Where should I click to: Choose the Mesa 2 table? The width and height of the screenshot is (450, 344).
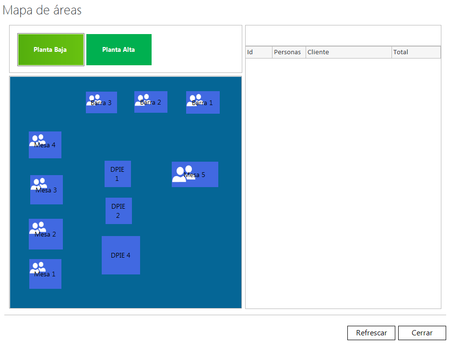46,234
